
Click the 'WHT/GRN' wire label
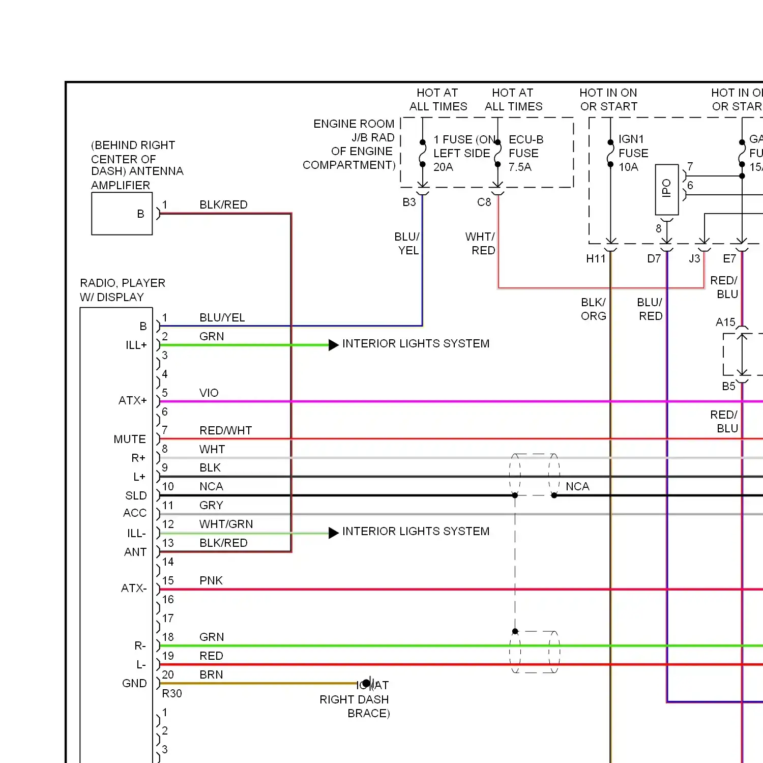226,524
